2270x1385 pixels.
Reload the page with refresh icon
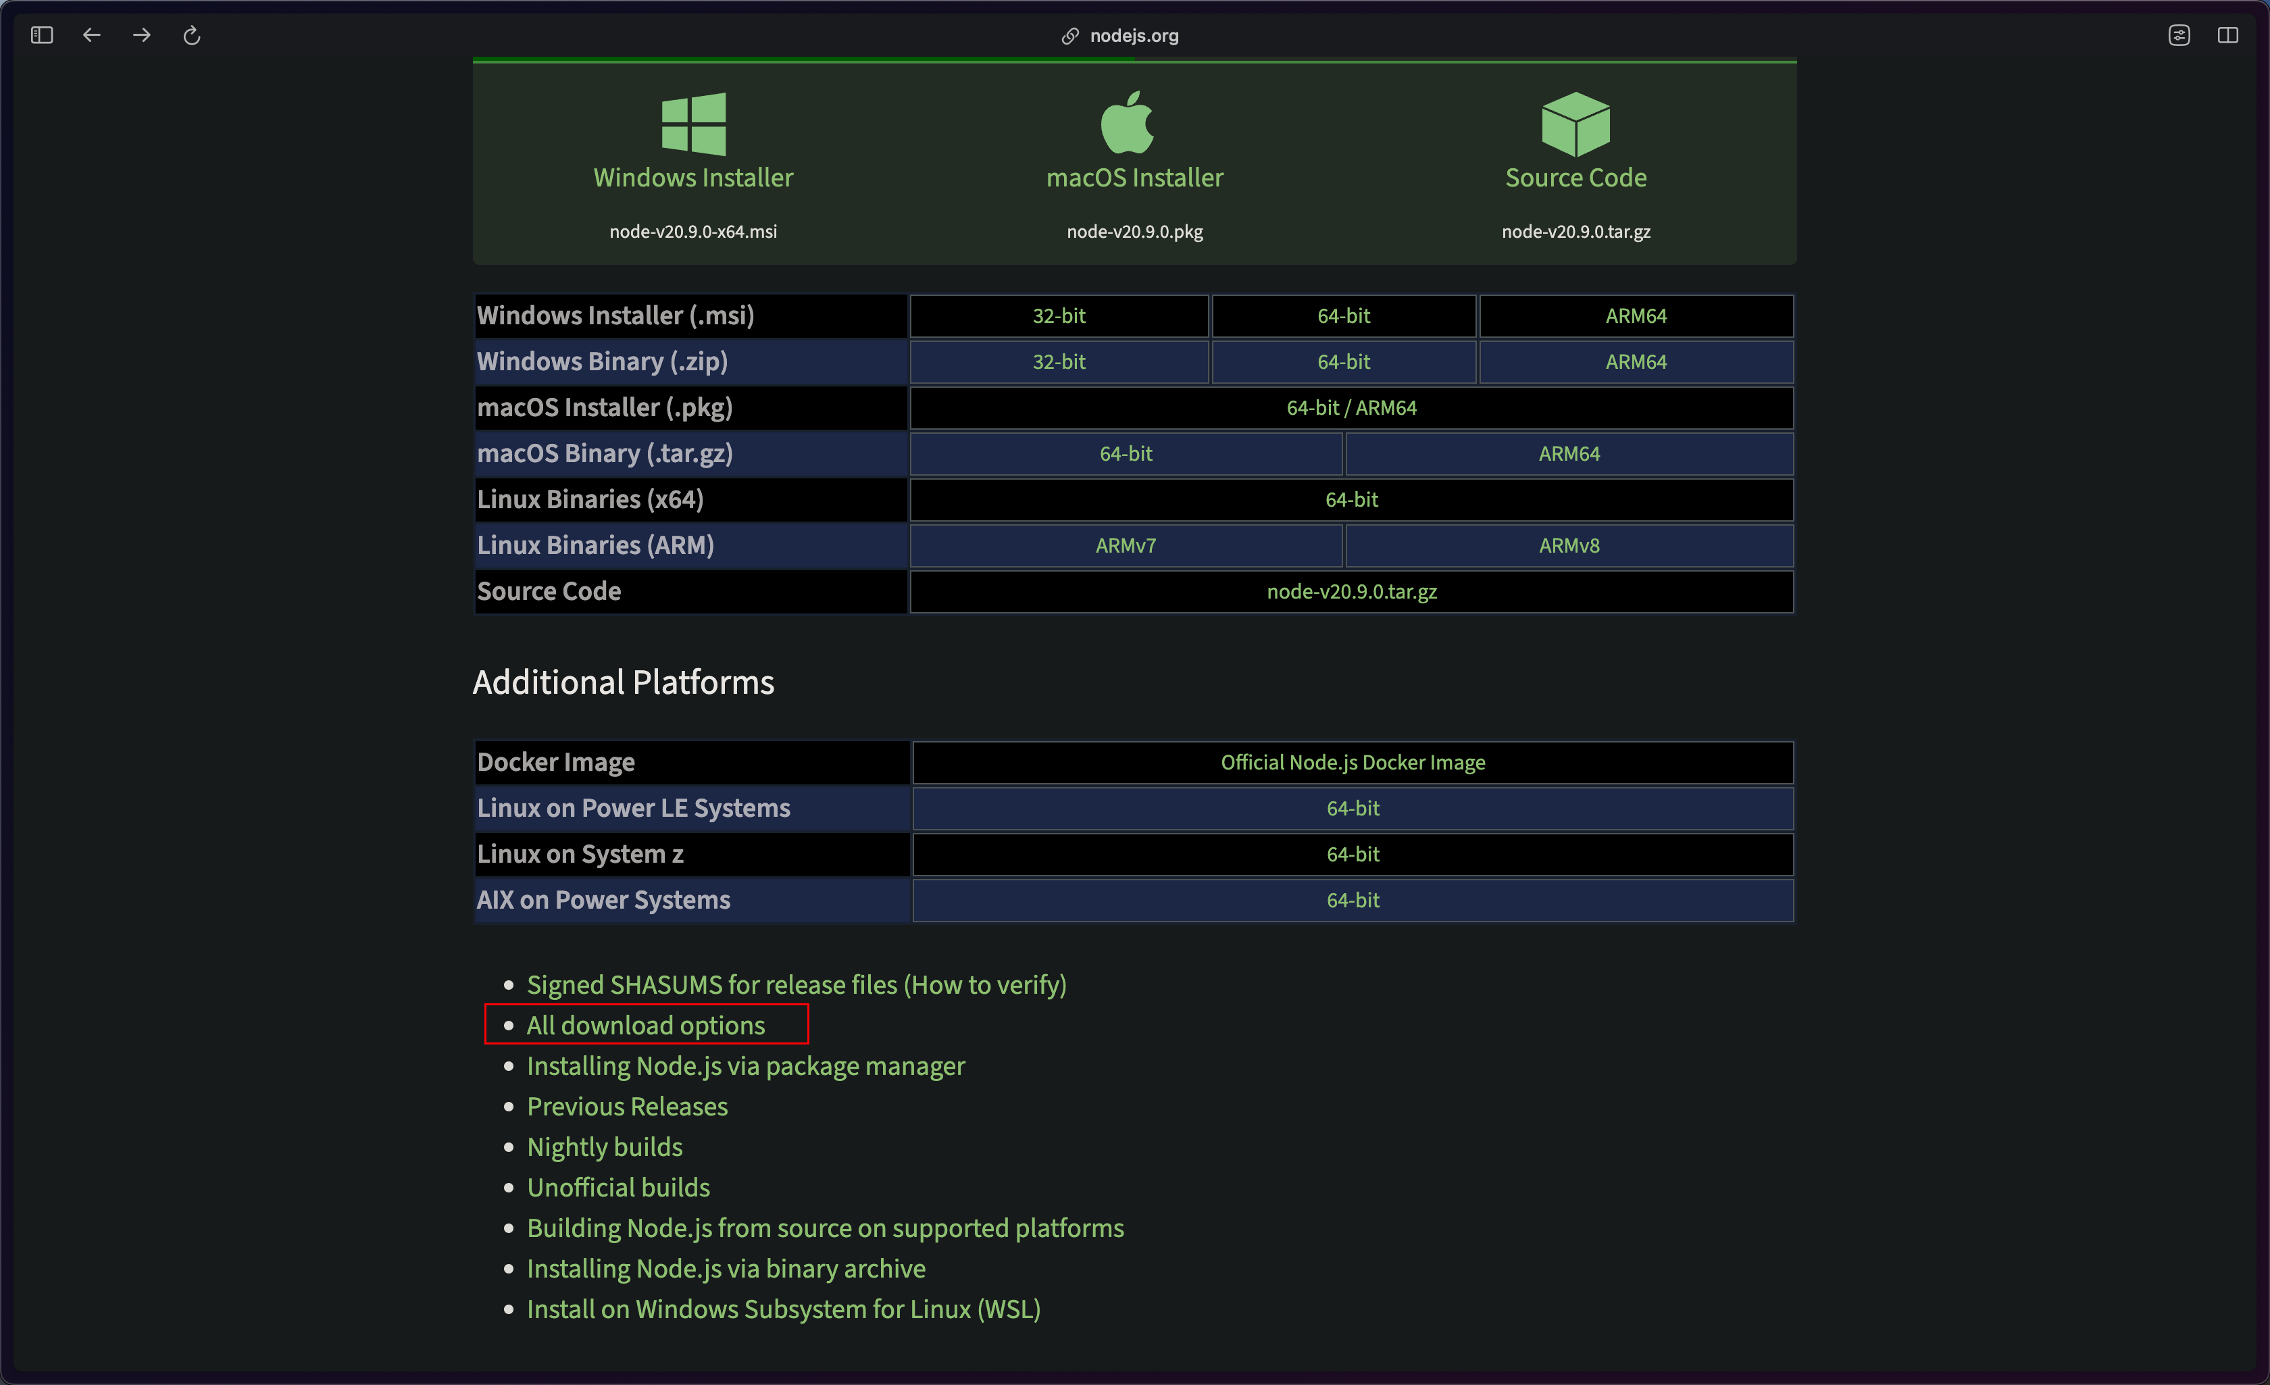[x=192, y=35]
